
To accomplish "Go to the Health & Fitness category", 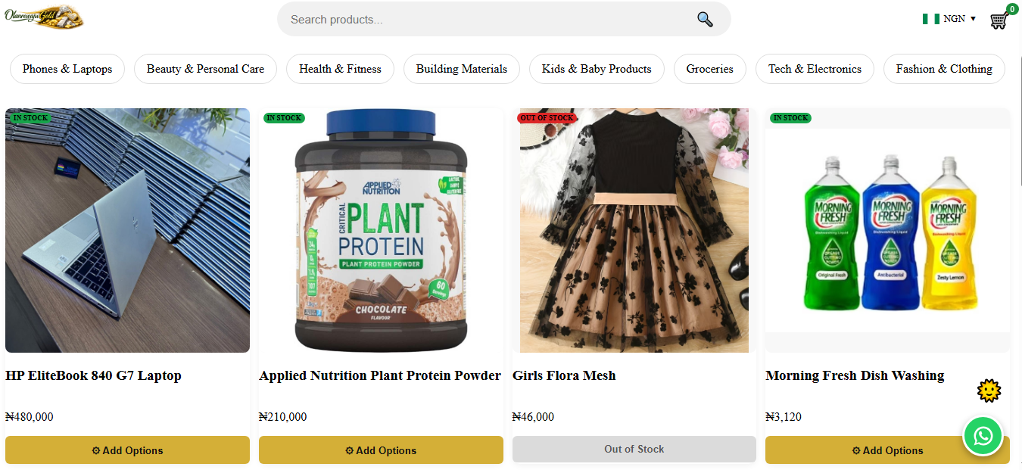I will 340,69.
